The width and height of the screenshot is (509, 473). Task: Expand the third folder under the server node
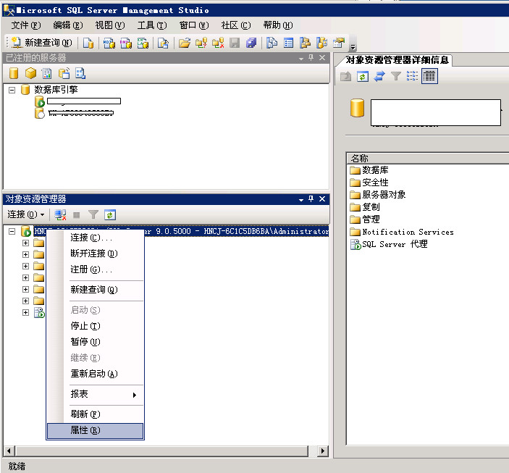(x=25, y=267)
